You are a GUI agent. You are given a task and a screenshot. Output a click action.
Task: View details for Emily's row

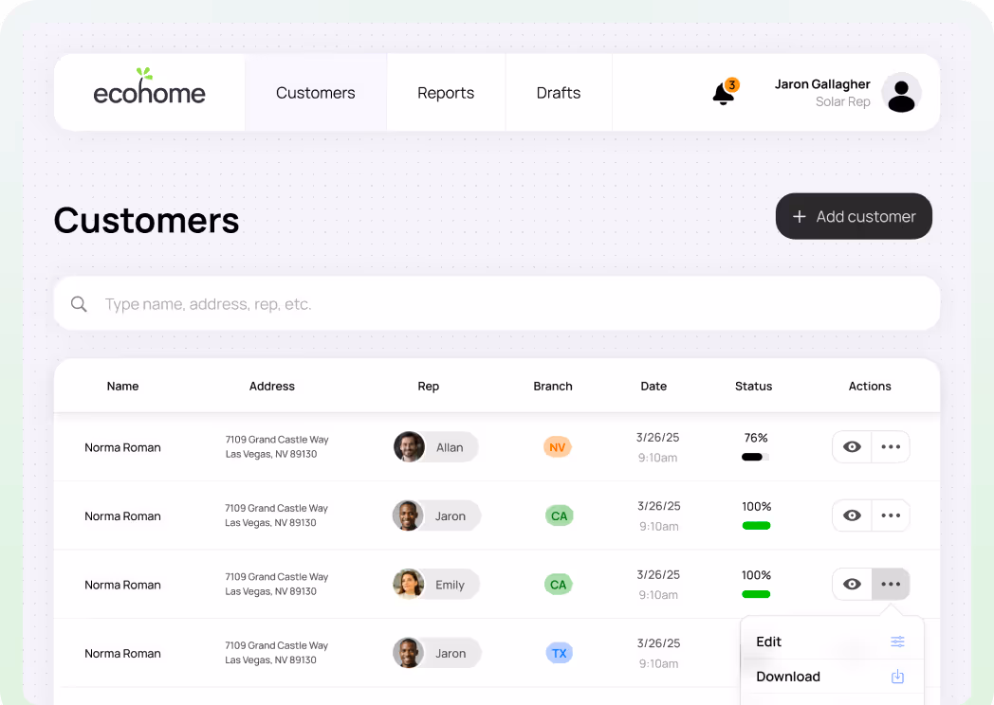852,584
